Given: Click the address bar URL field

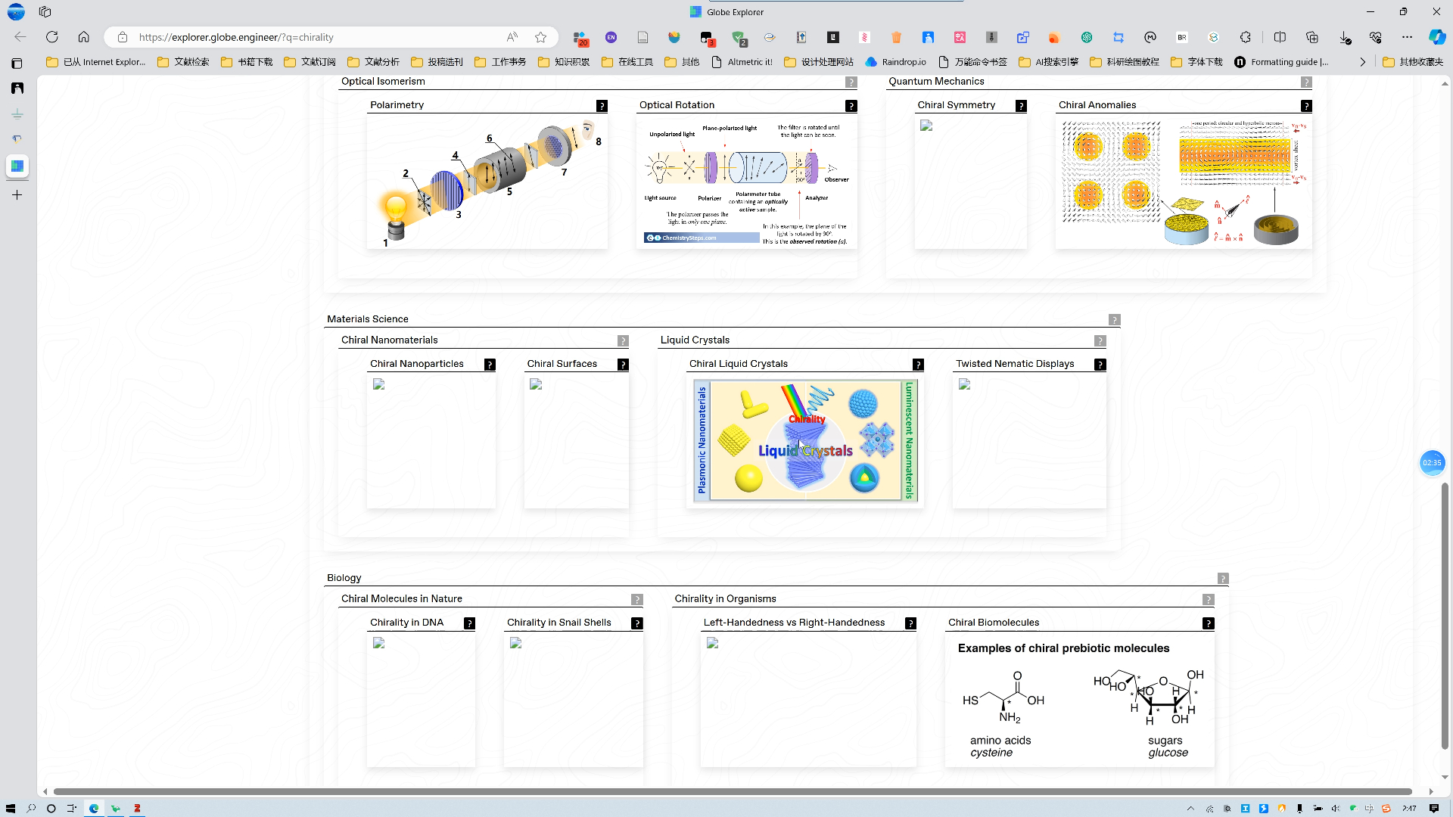Looking at the screenshot, I should (x=318, y=37).
